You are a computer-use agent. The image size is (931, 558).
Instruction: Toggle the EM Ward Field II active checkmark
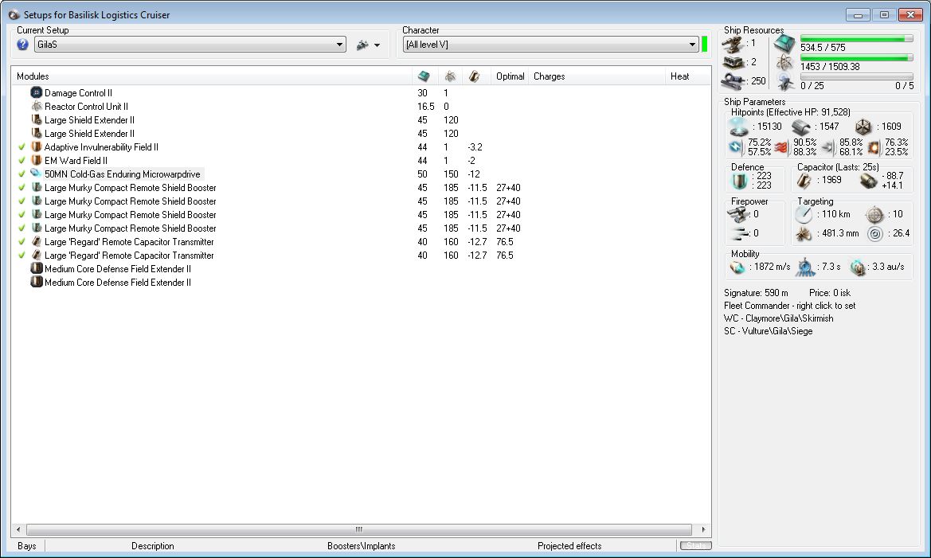point(22,160)
